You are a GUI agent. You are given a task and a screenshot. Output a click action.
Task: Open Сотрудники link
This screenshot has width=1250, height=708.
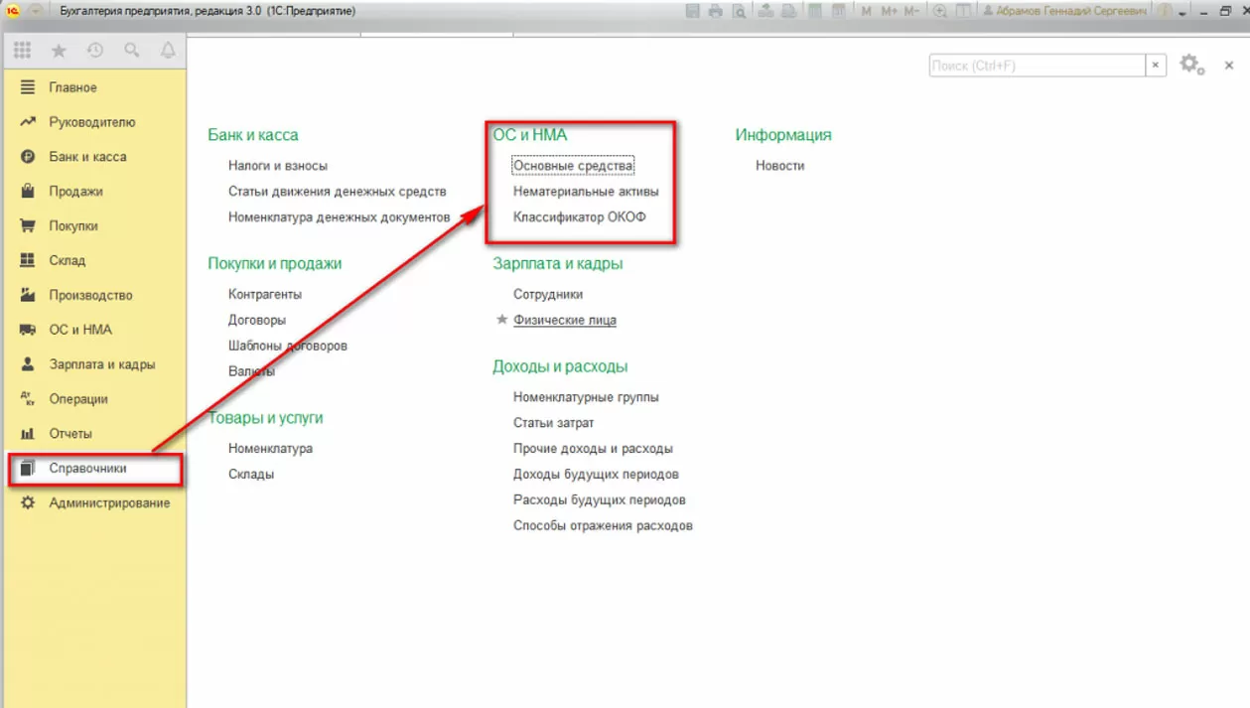point(548,295)
